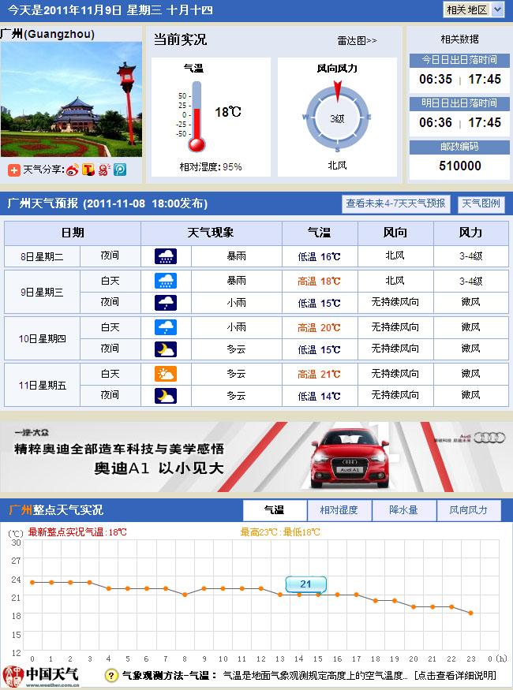513x690 pixels.
Task: Select the 风向风力 chart tab
Action: click(469, 510)
